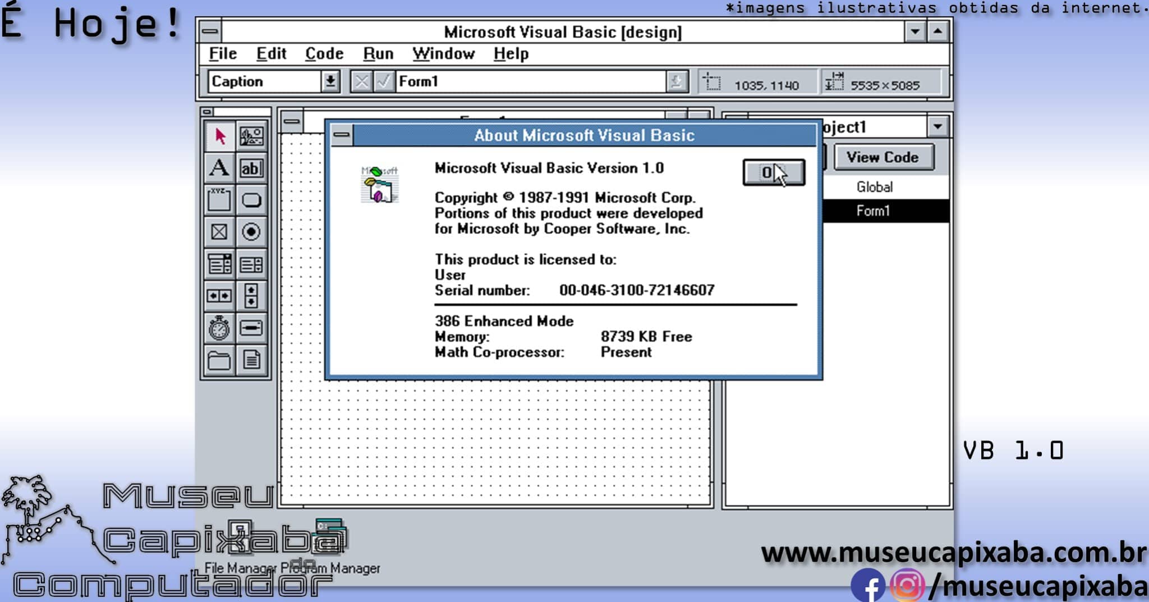
Task: Open the Edit menu
Action: click(272, 54)
